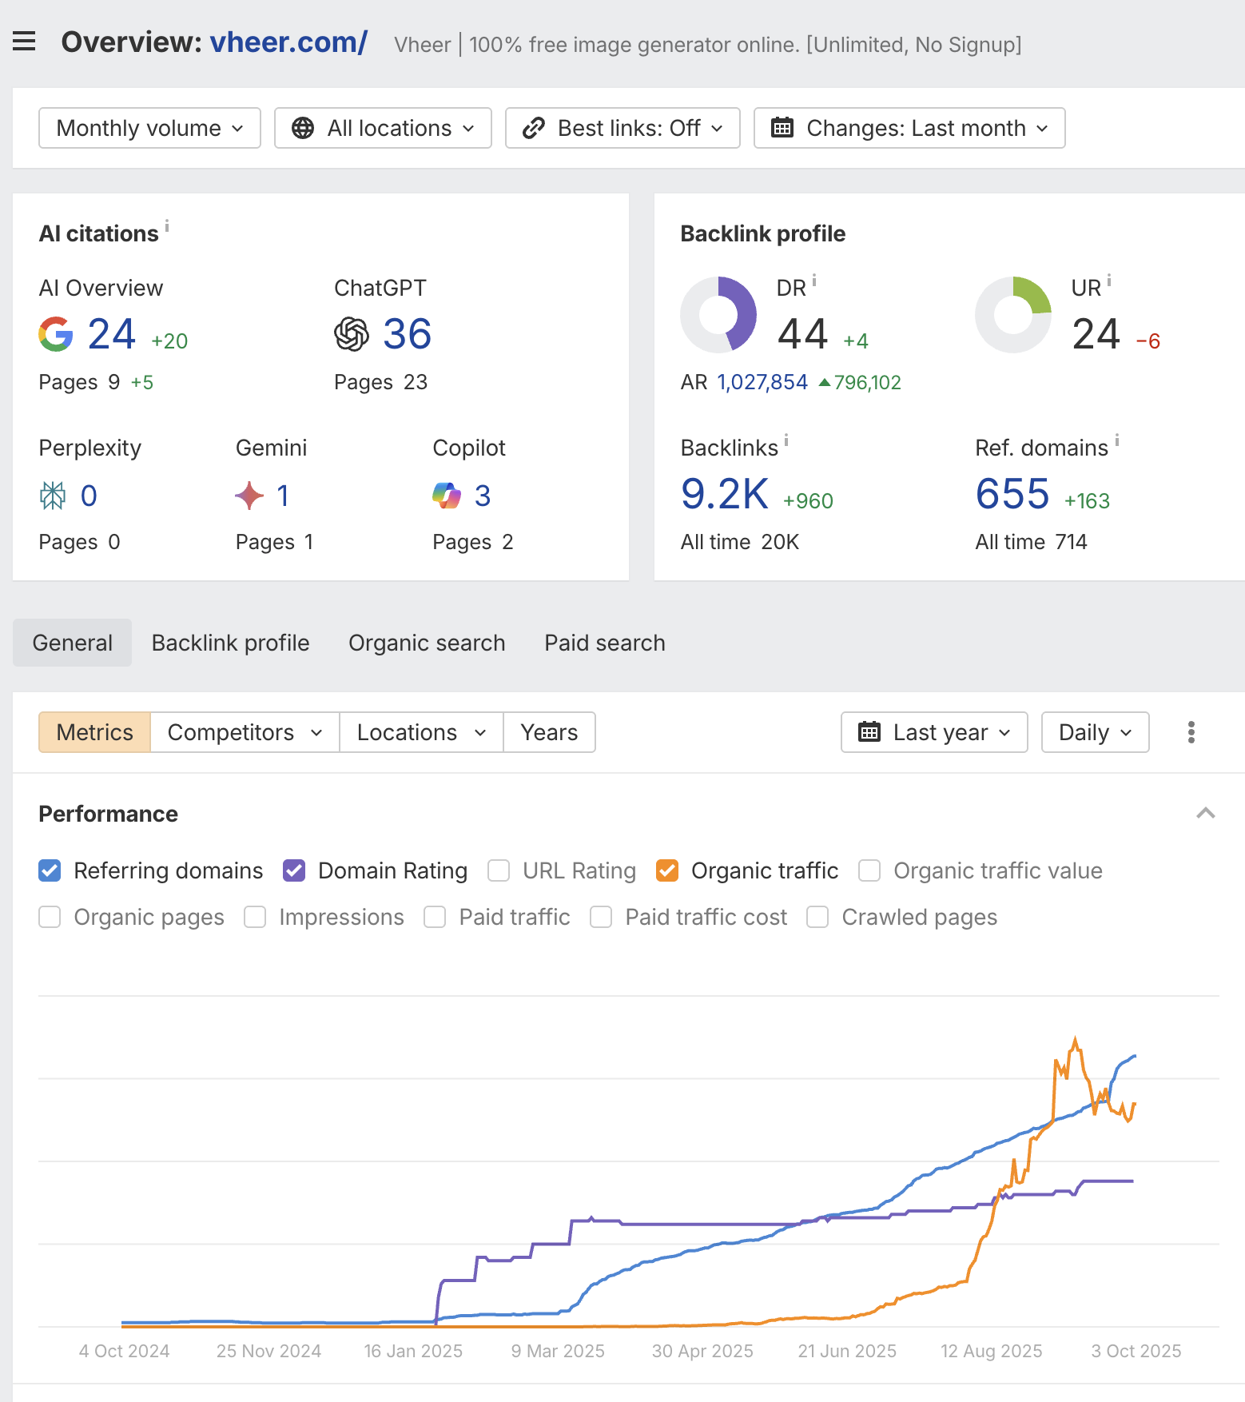Enable the Paid traffic checkbox
1245x1402 pixels.
pos(435,917)
